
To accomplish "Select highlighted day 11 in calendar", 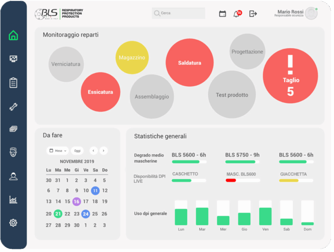I will pyautogui.click(x=95, y=191).
